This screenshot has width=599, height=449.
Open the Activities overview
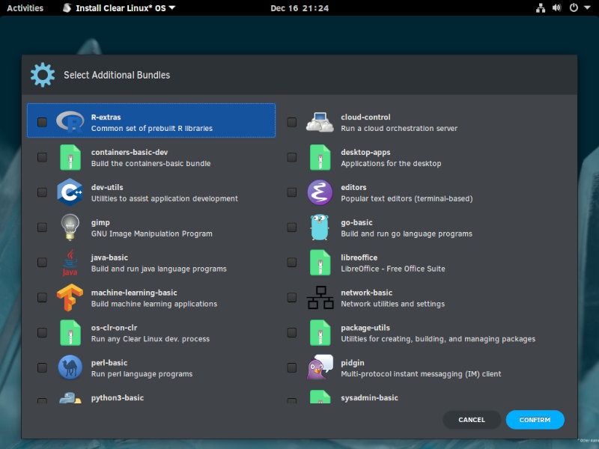point(25,7)
